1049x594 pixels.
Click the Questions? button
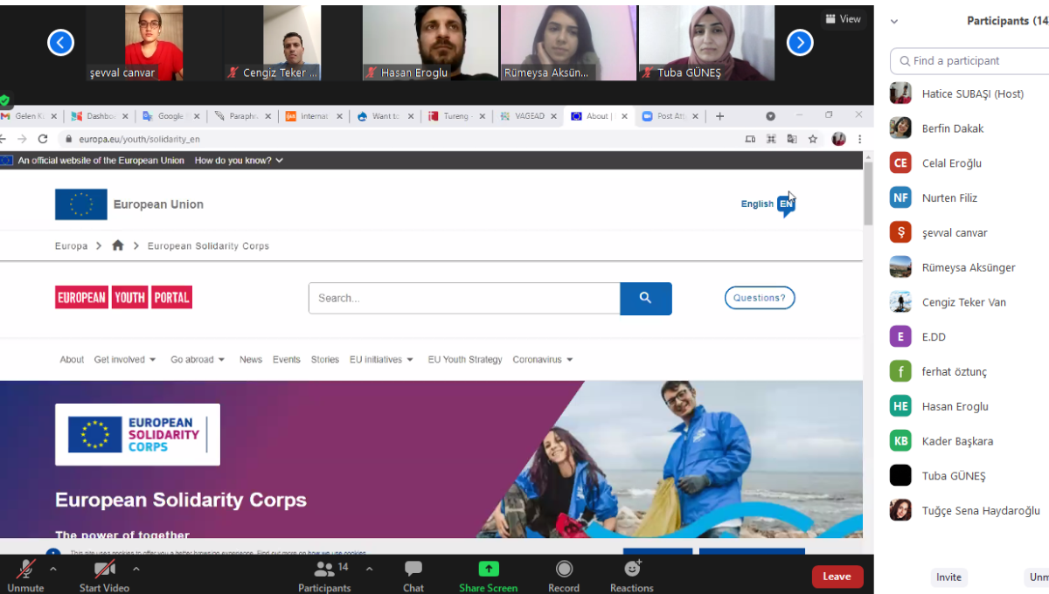click(x=760, y=298)
